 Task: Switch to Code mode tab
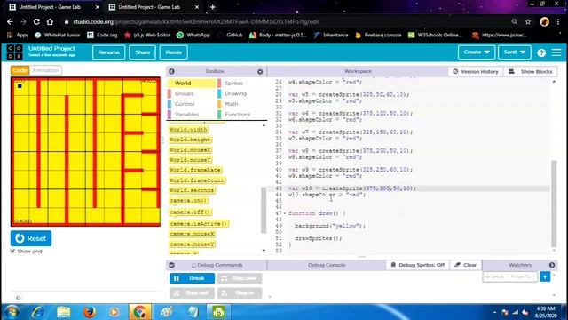20,70
